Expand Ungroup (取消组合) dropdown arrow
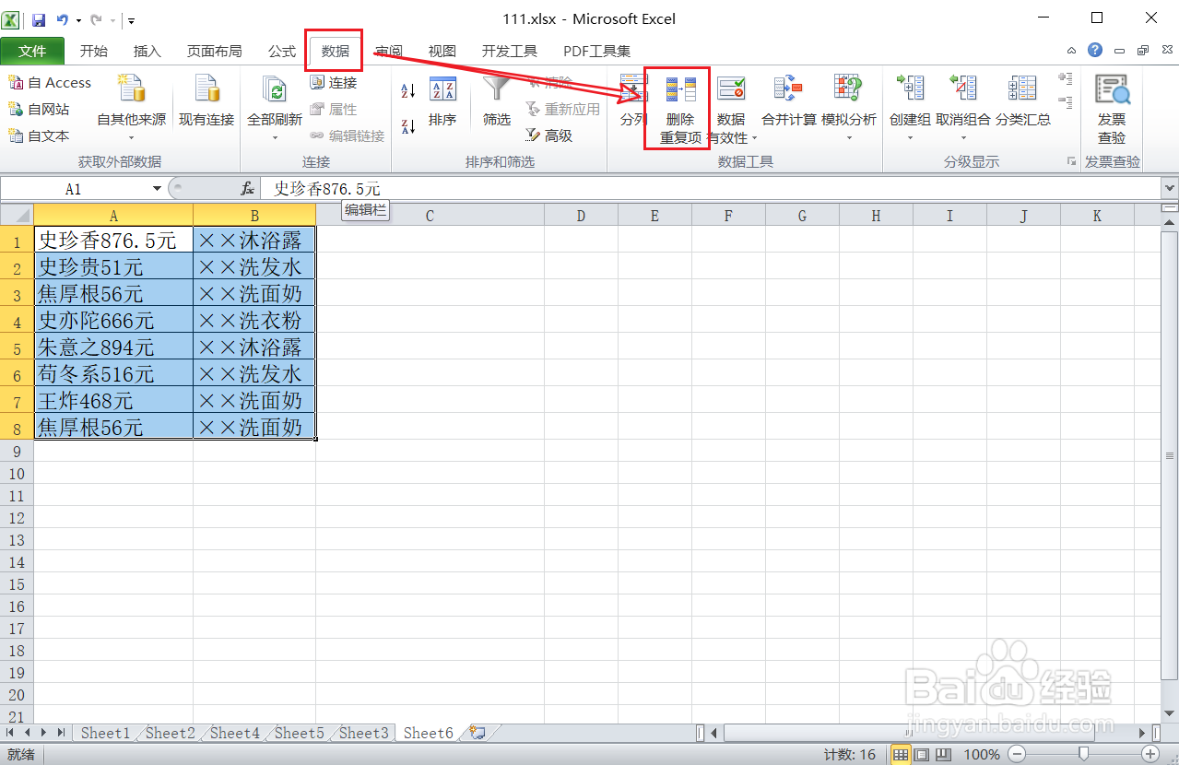The width and height of the screenshot is (1179, 765). point(962,138)
